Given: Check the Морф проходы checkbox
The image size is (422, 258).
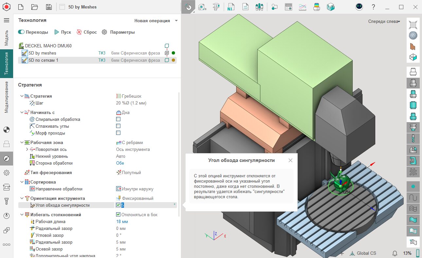Looking at the screenshot, I should 118,133.
